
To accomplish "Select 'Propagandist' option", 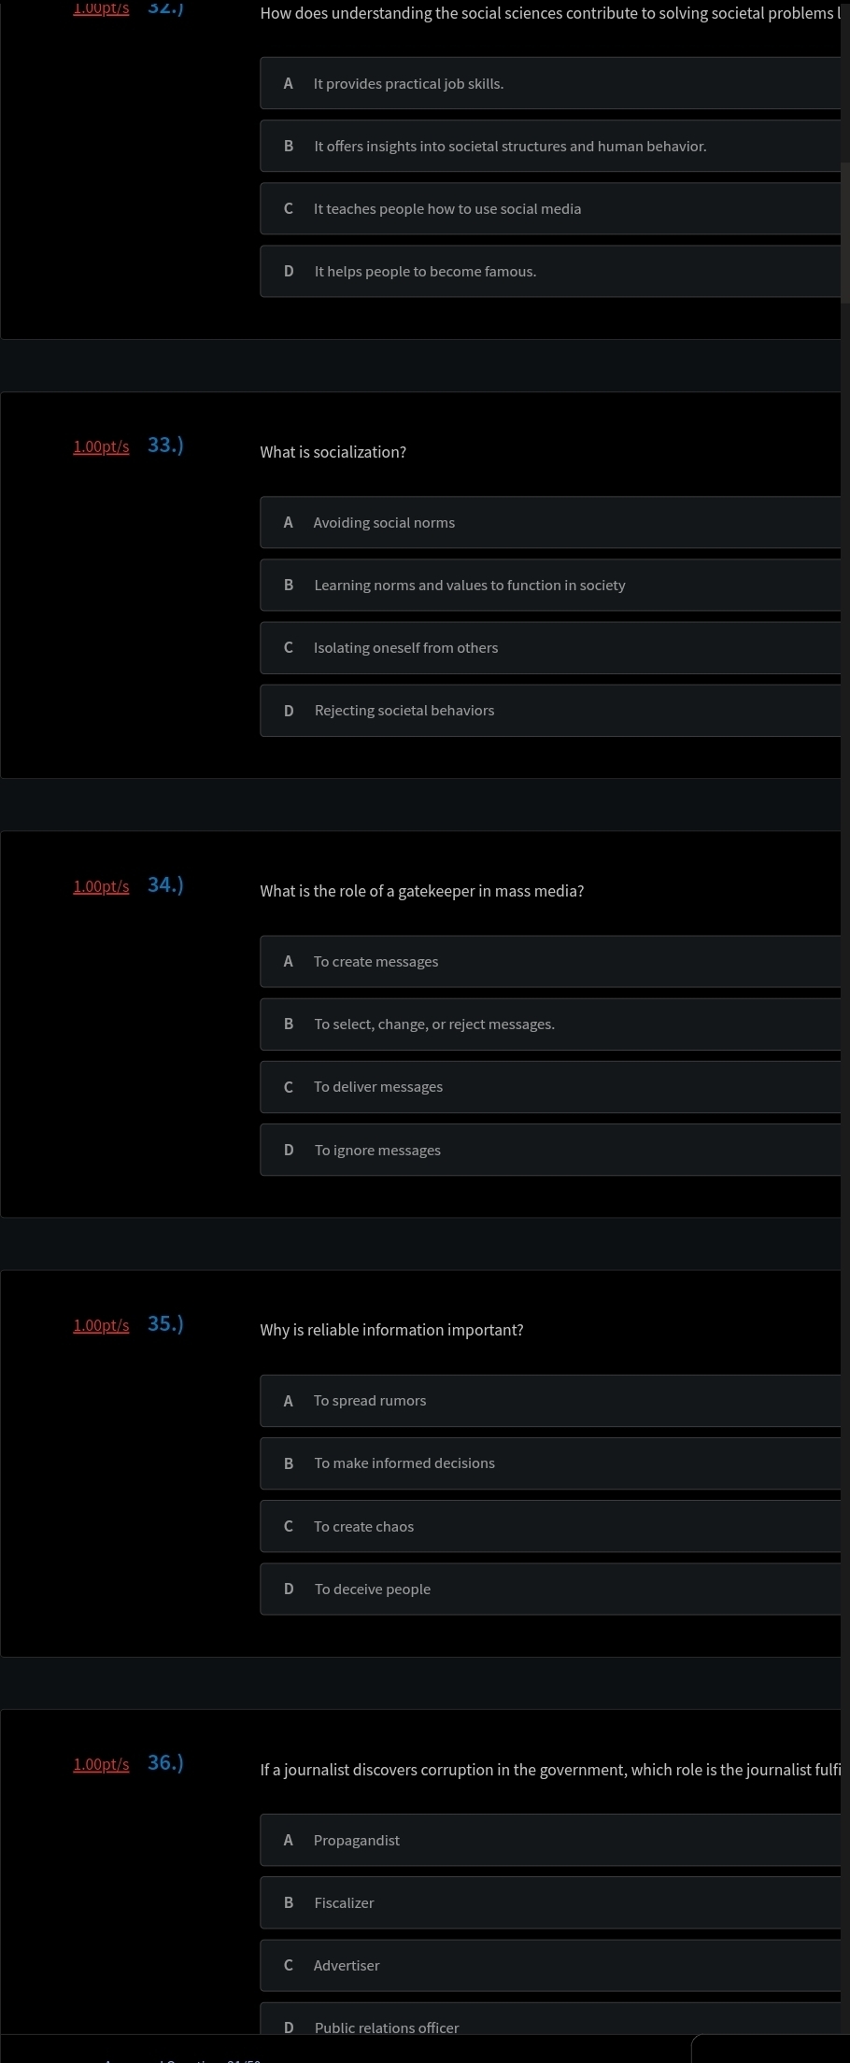I will pyautogui.click(x=550, y=1840).
